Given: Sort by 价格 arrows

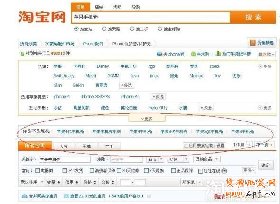Looking at the screenshot, I should coord(95,182).
